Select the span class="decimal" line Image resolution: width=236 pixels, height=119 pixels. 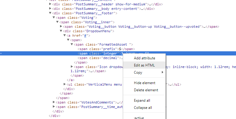click(100, 58)
